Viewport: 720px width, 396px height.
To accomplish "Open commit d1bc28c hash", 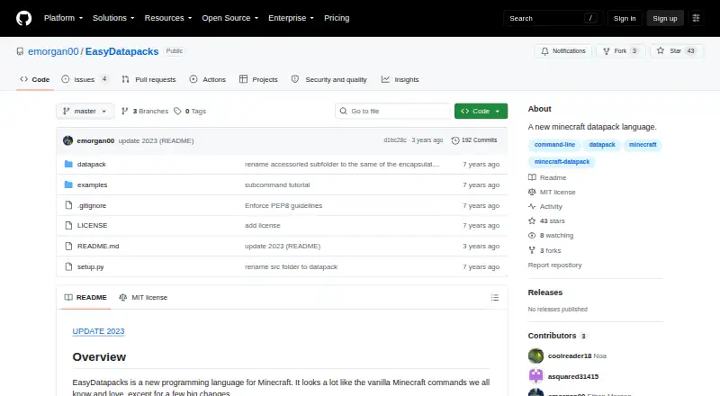I will [x=395, y=140].
